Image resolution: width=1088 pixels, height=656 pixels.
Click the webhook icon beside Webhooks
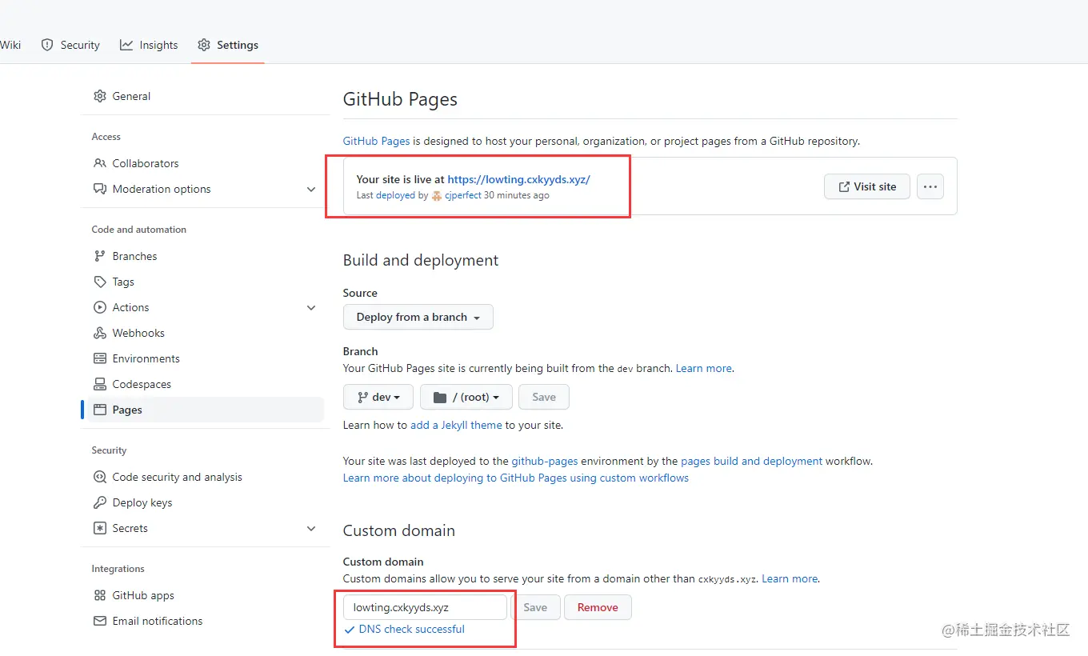click(x=100, y=333)
